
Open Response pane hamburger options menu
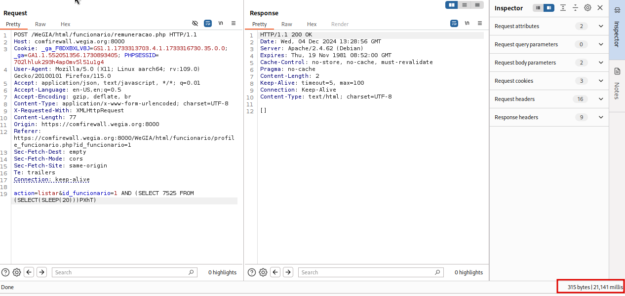(x=480, y=23)
